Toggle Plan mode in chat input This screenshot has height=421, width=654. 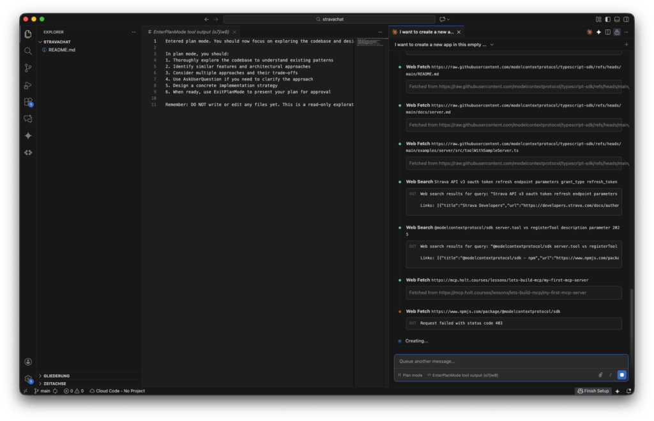pos(410,375)
